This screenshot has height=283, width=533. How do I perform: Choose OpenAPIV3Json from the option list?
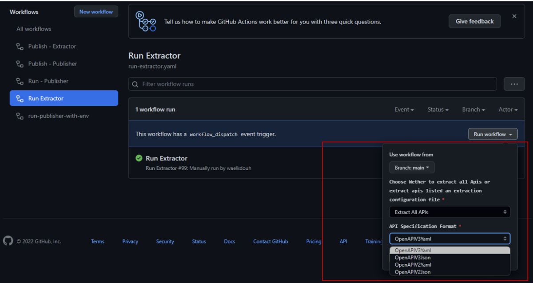coord(449,257)
